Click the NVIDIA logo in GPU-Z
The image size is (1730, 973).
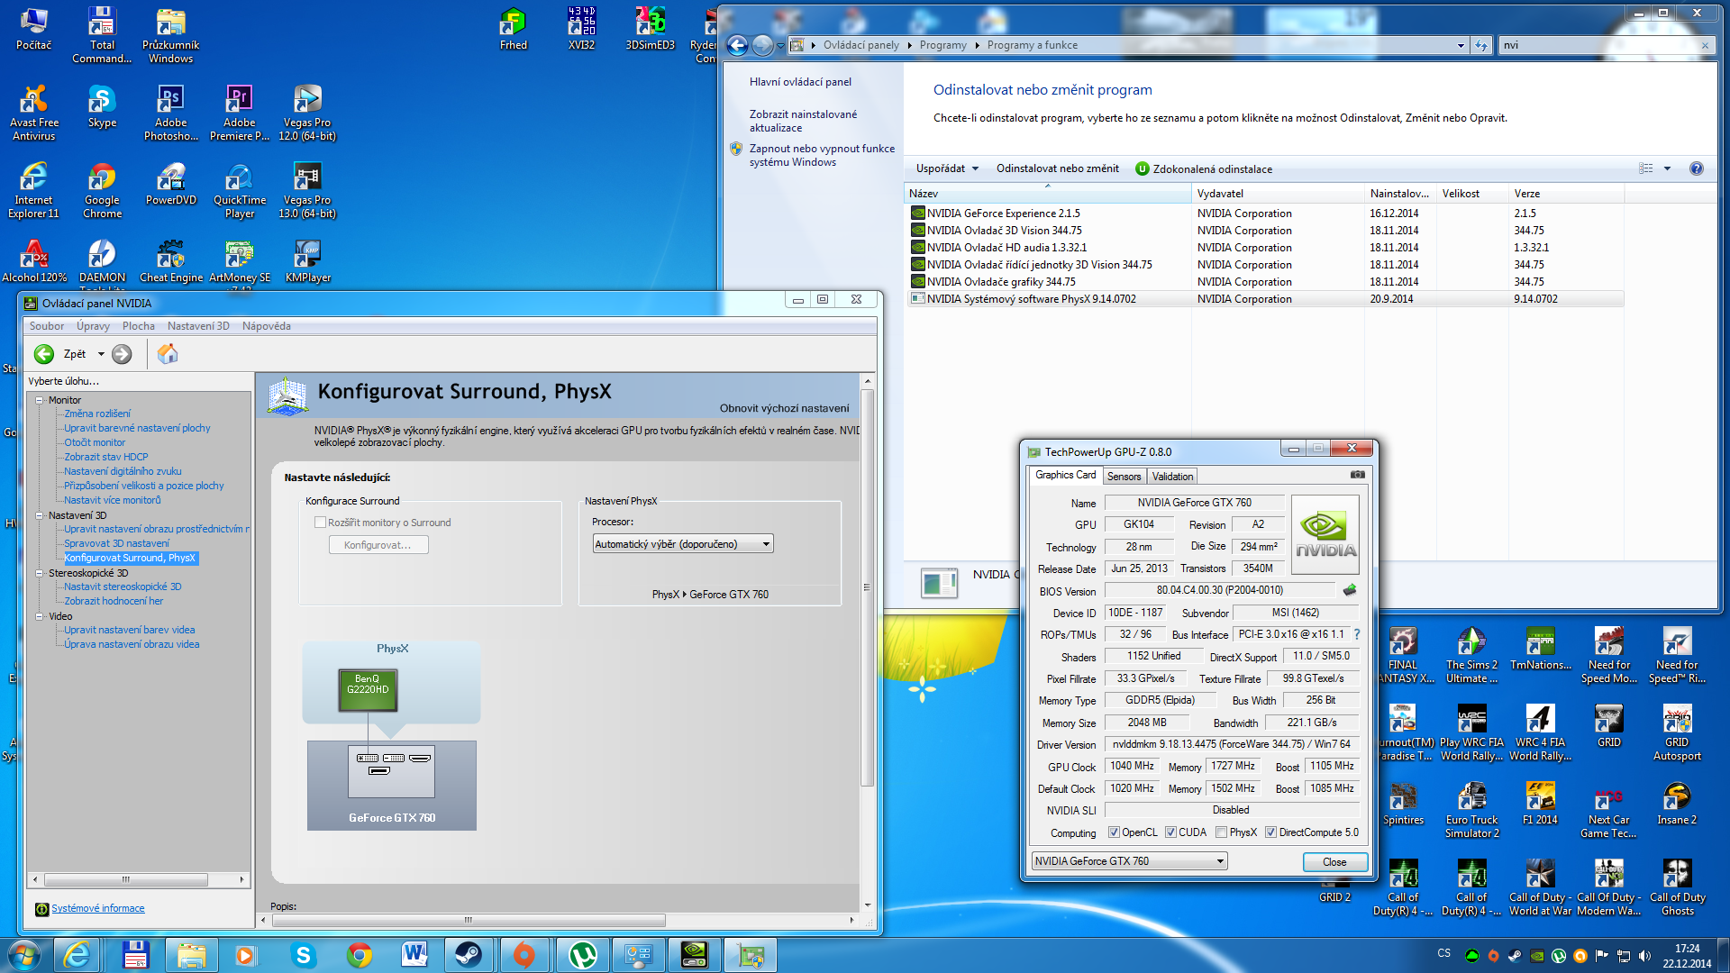pos(1325,534)
